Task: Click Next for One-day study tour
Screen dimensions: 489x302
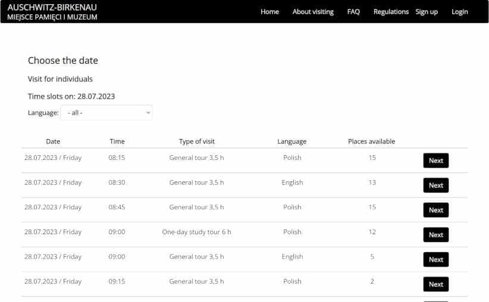Action: pyautogui.click(x=435, y=235)
